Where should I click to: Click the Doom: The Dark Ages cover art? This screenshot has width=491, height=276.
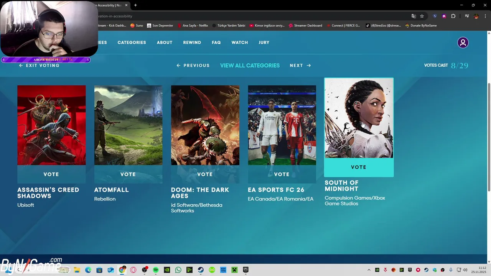point(205,125)
